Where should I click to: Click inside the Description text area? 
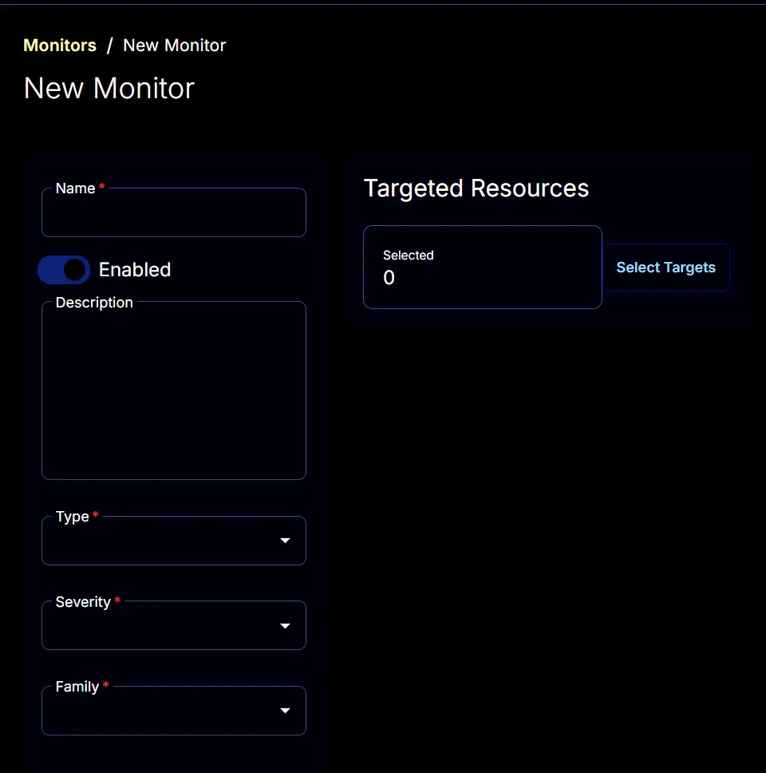tap(174, 390)
